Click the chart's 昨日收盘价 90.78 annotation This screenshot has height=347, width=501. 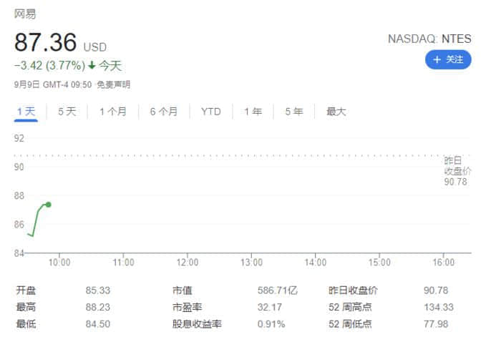click(x=457, y=171)
